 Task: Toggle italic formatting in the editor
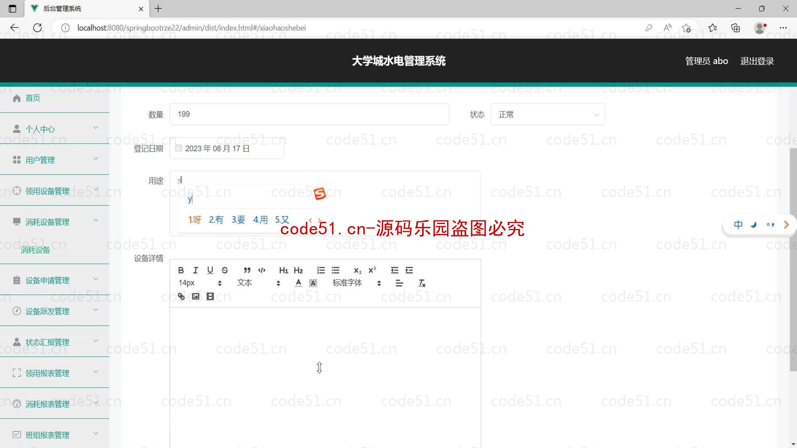pos(196,270)
